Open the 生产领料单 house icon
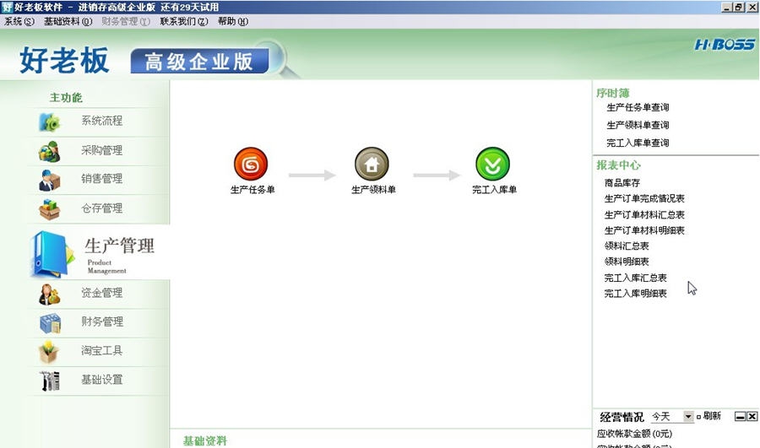Image resolution: width=760 pixels, height=448 pixels. coord(372,165)
